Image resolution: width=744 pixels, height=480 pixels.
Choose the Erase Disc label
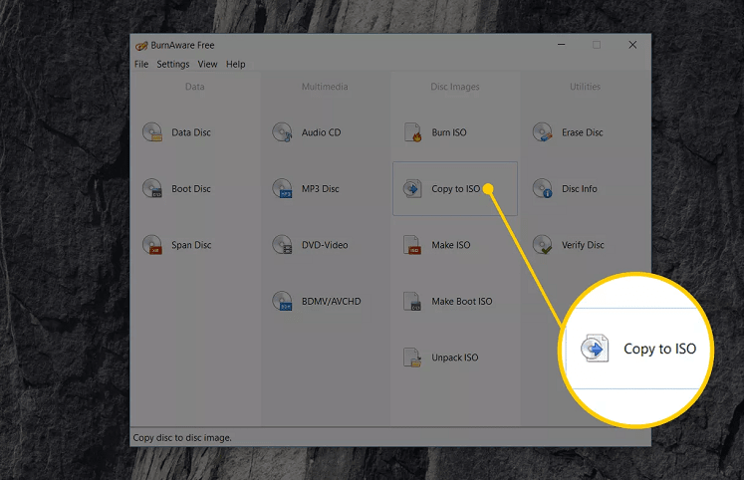(583, 132)
